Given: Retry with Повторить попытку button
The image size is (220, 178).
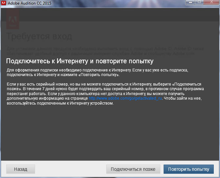Looking at the screenshot, I should [189, 169].
